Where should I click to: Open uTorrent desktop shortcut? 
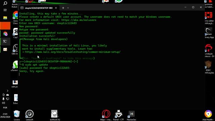[x=15, y=66]
